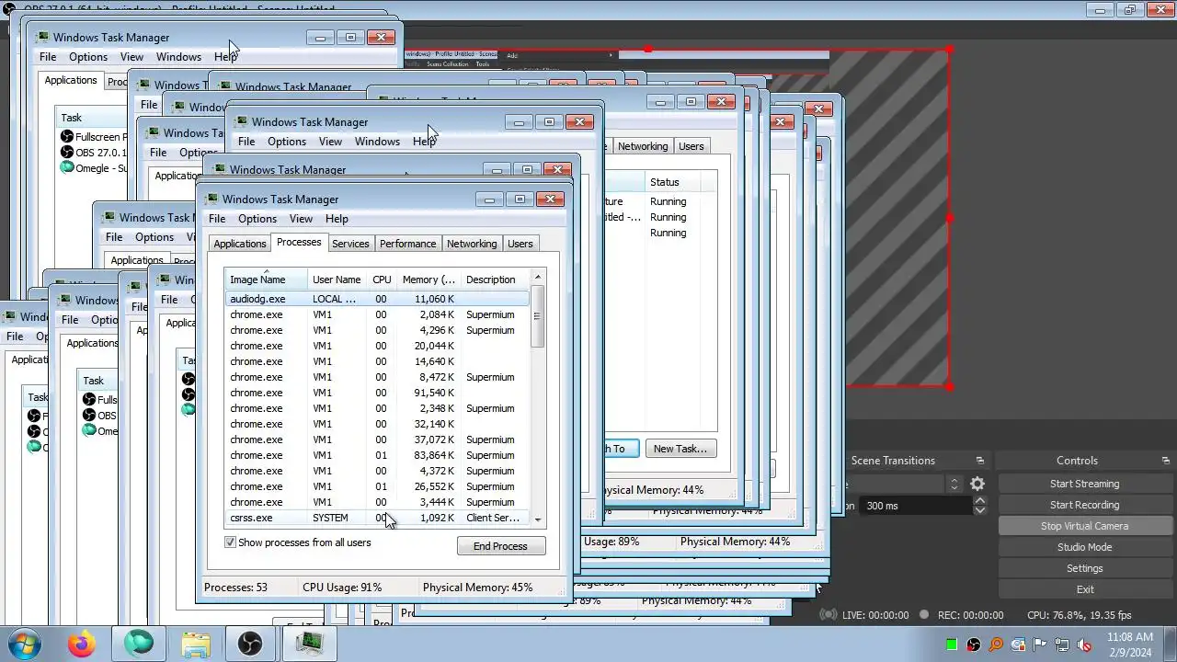Open the OBS icon in the system tray

pyautogui.click(x=974, y=645)
